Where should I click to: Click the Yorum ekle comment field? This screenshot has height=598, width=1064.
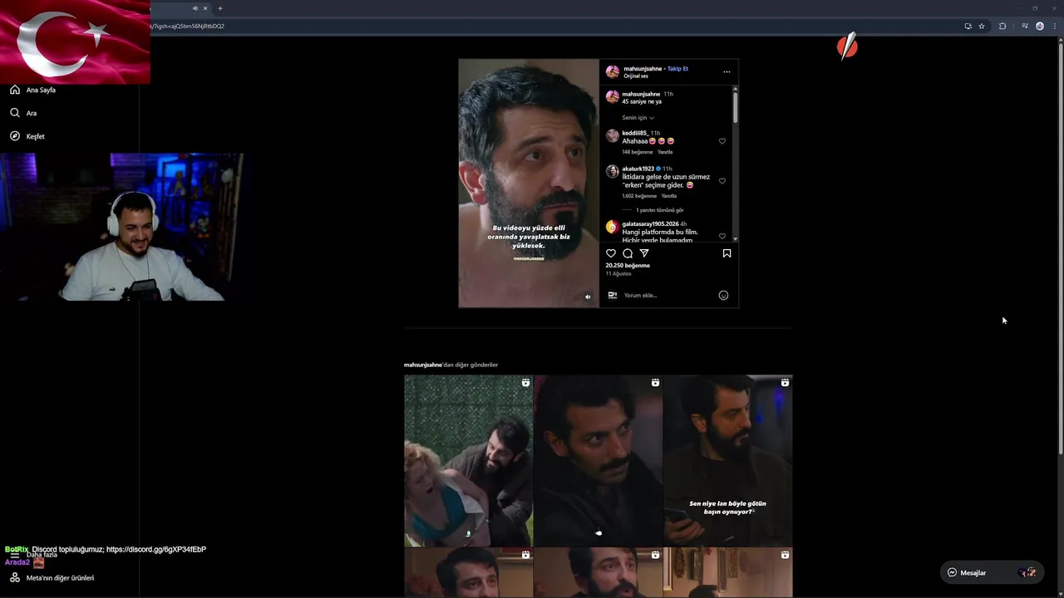coord(669,295)
